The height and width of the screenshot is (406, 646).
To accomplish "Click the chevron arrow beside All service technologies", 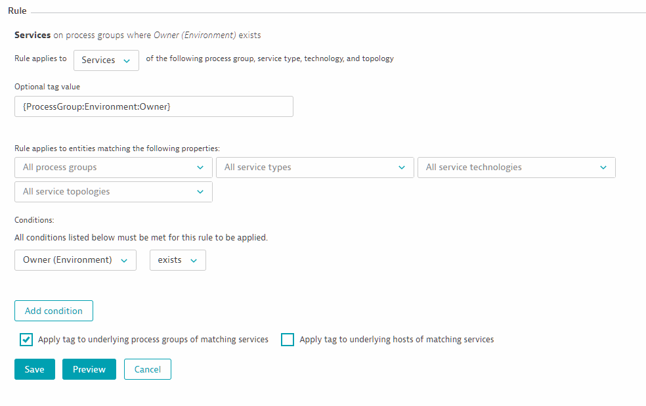I will 603,168.
